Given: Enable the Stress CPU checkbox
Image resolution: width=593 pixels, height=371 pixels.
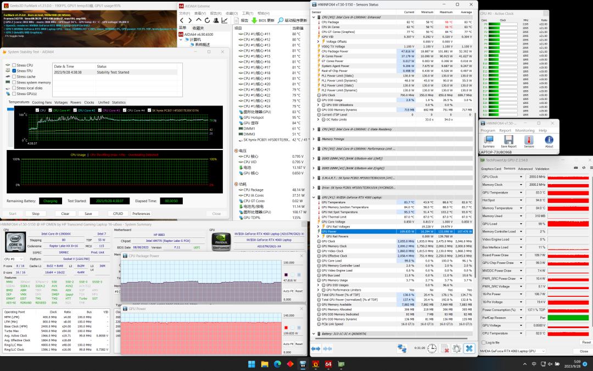Looking at the screenshot, I should pos(14,65).
